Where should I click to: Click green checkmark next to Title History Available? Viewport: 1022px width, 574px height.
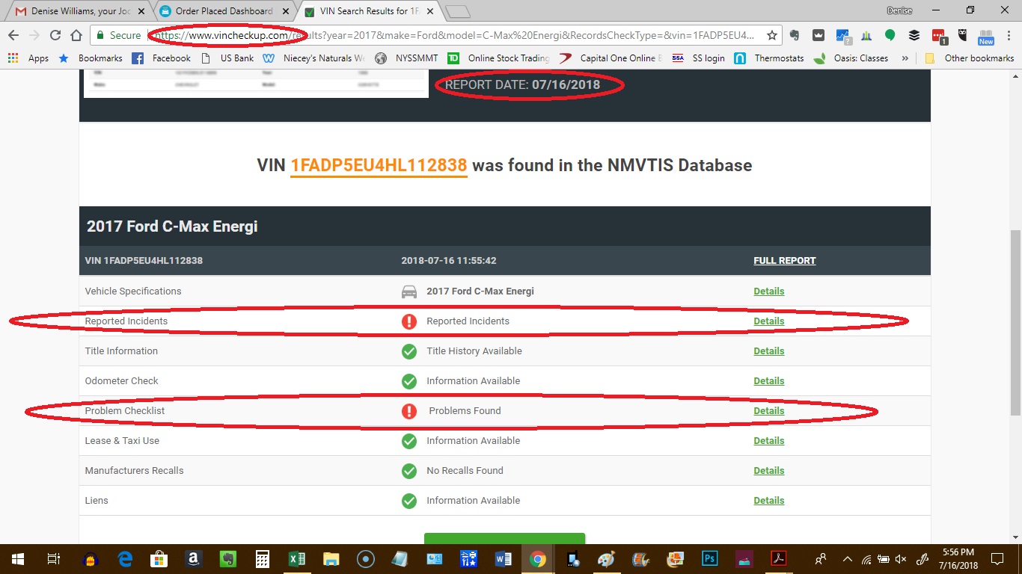[x=409, y=351]
